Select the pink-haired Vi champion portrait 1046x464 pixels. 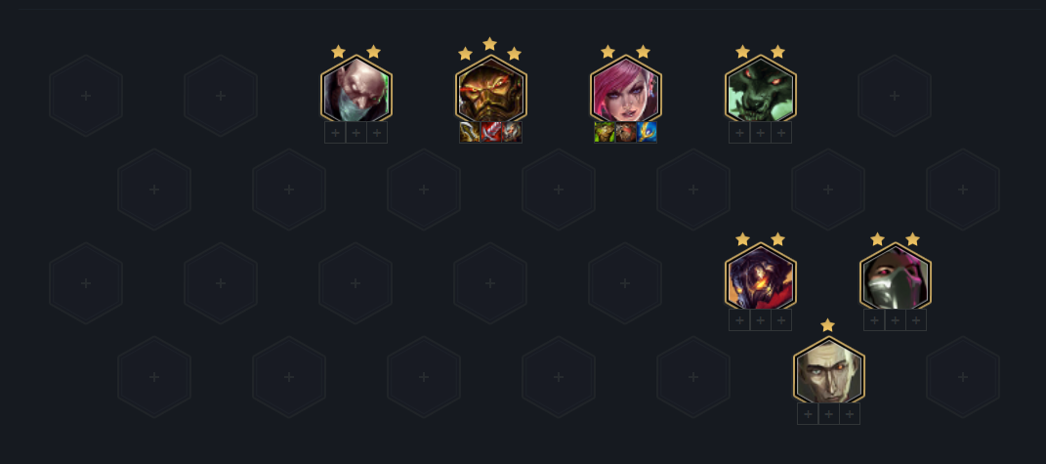(626, 91)
